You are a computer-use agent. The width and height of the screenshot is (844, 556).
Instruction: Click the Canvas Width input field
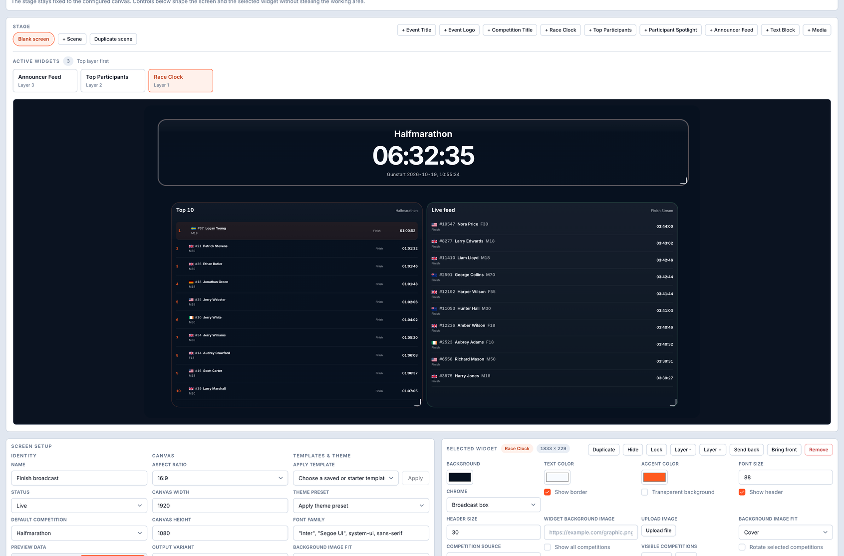tap(220, 506)
